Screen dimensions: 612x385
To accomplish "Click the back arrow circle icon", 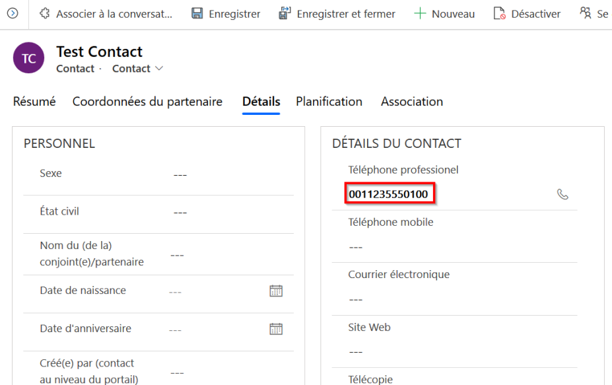I will 13,13.
